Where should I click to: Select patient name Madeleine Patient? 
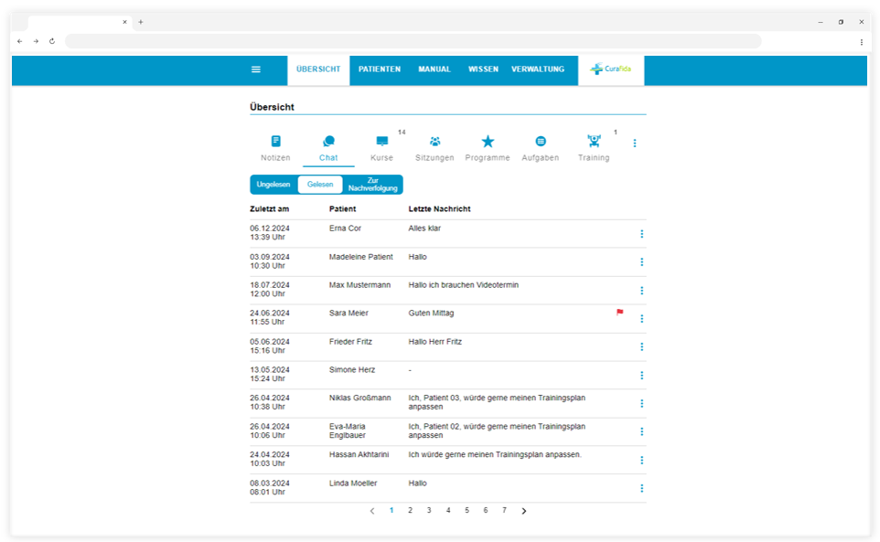click(360, 257)
